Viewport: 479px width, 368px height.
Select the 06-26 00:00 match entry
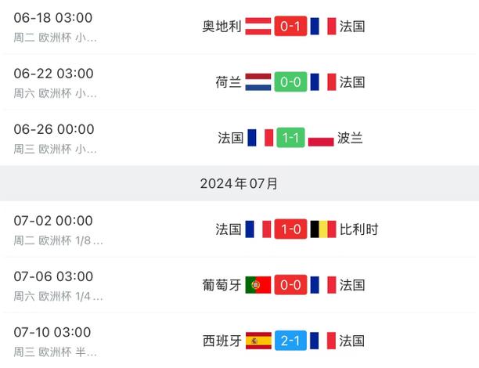[x=239, y=138]
